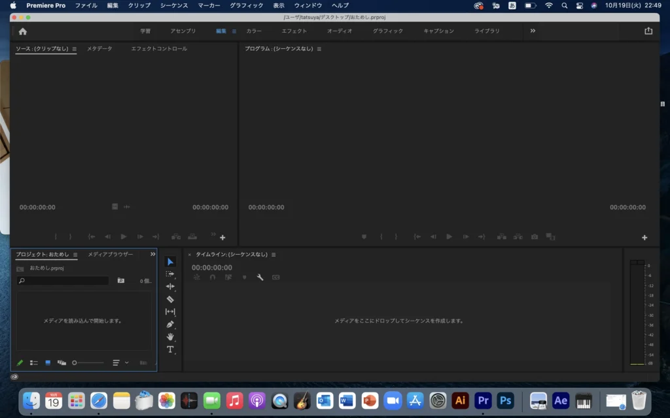Viewport: 670px width, 418px height.
Task: Click the Home icon
Action: point(23,31)
